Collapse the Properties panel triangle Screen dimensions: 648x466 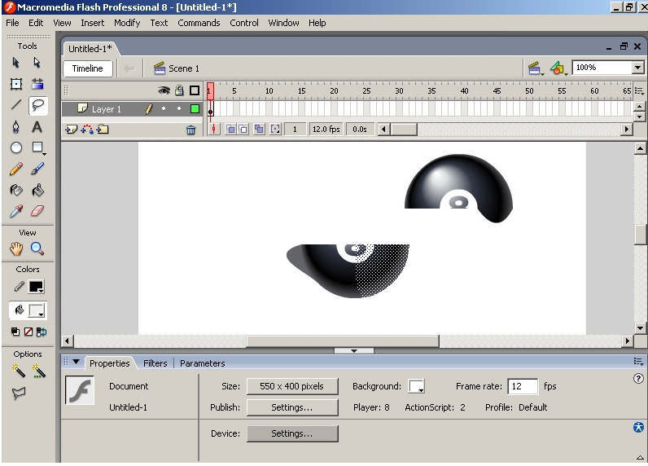76,362
